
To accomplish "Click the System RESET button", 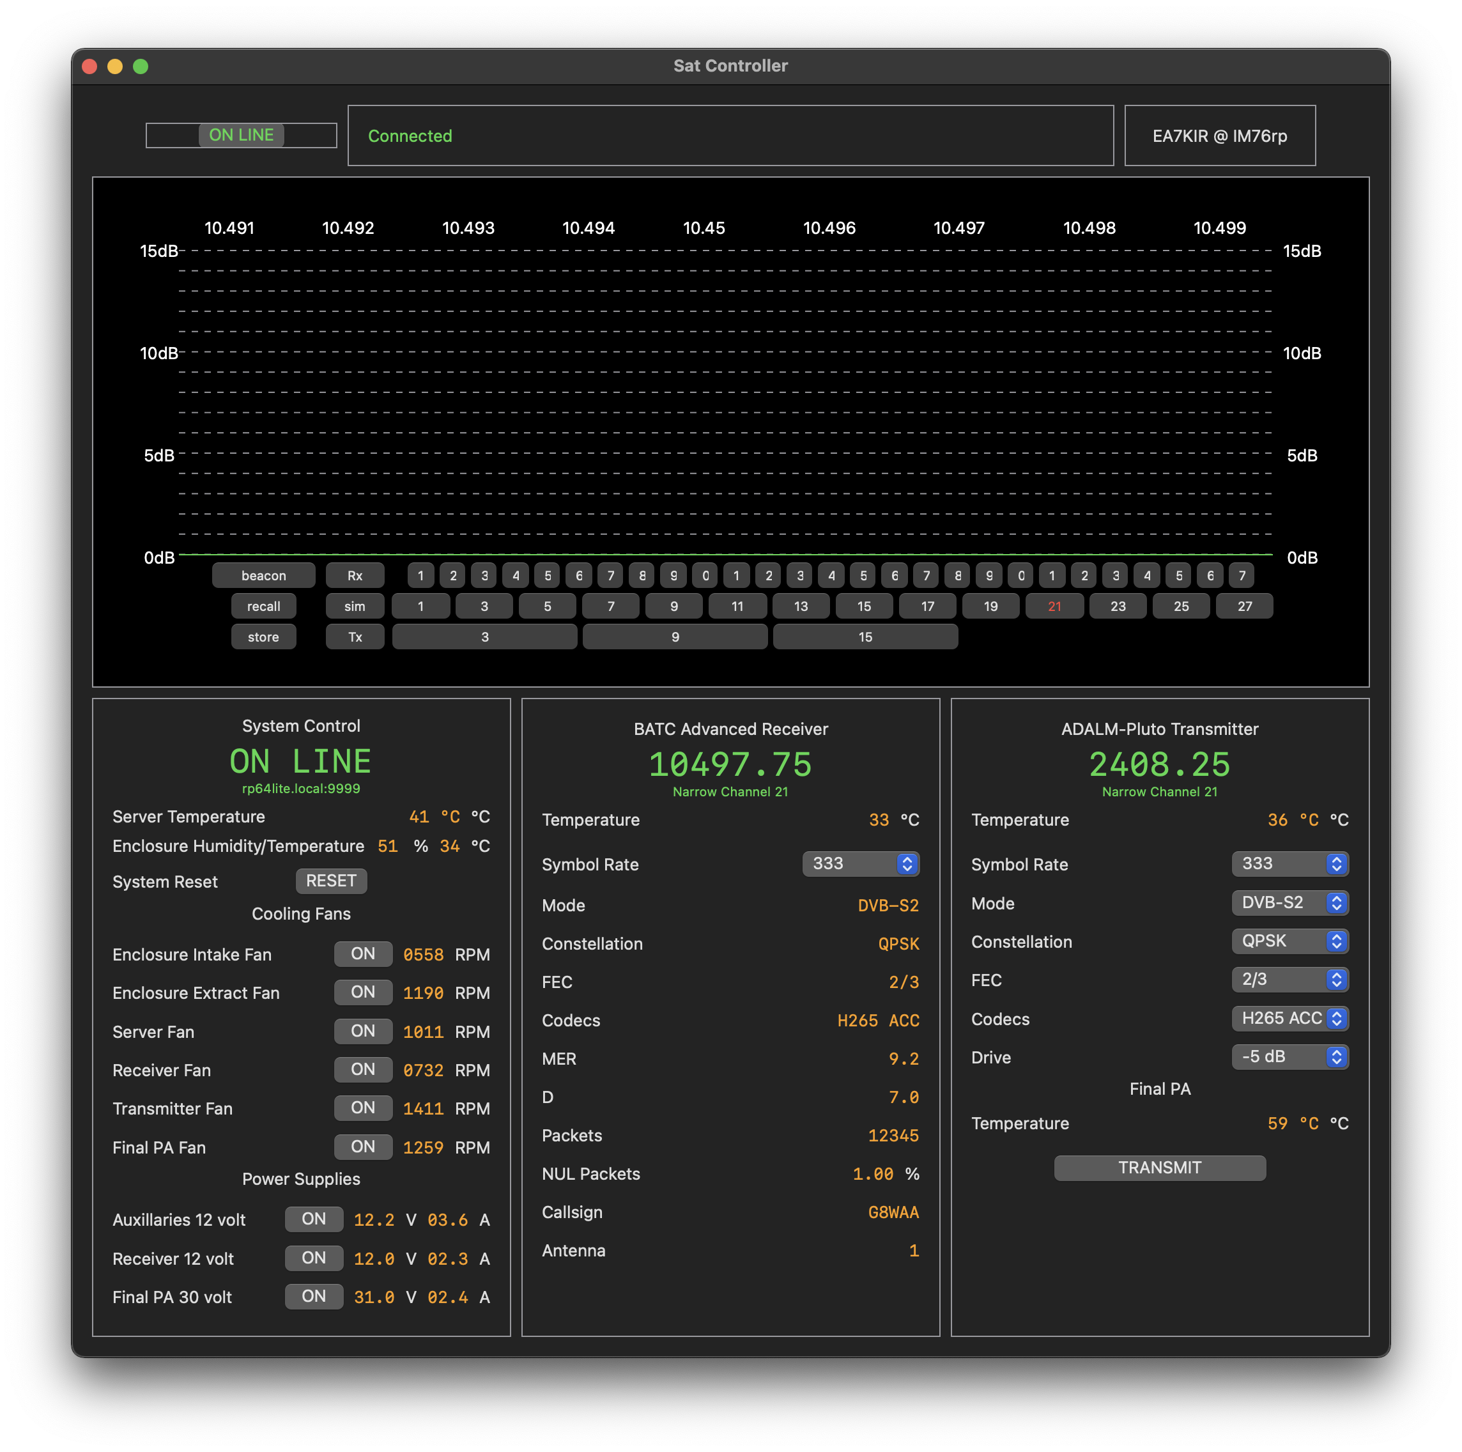I will 331,881.
